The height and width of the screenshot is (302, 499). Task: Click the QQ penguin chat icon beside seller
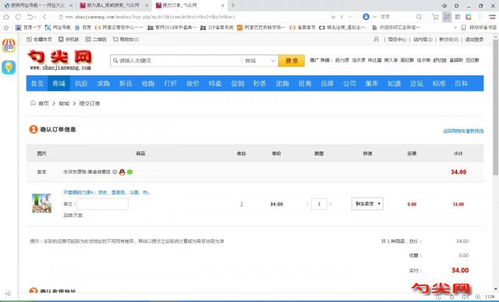click(122, 171)
